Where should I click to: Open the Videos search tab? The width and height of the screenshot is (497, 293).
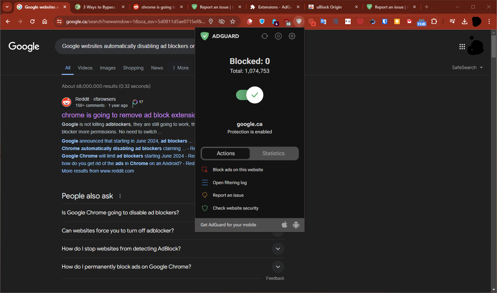pyautogui.click(x=85, y=68)
